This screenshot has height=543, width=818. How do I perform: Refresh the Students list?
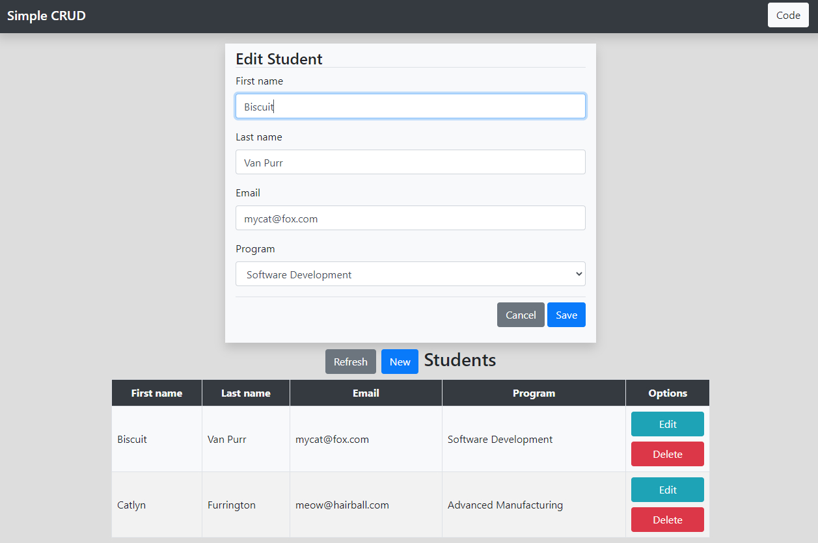click(x=350, y=362)
